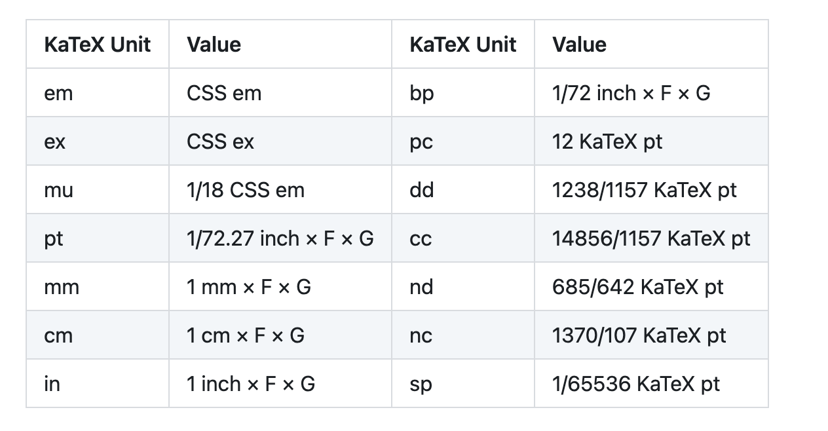Click the "1/72.27 inch × F × G" cell

pyautogui.click(x=280, y=238)
